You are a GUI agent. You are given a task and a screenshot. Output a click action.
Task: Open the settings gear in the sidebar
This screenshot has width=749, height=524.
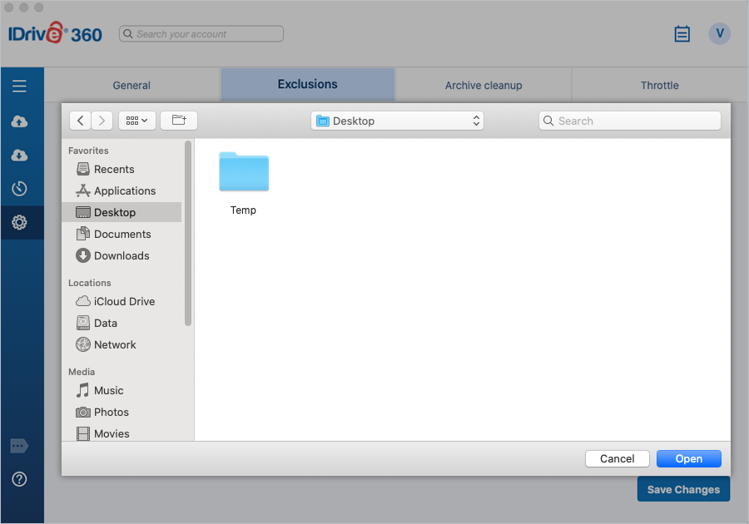coord(19,222)
